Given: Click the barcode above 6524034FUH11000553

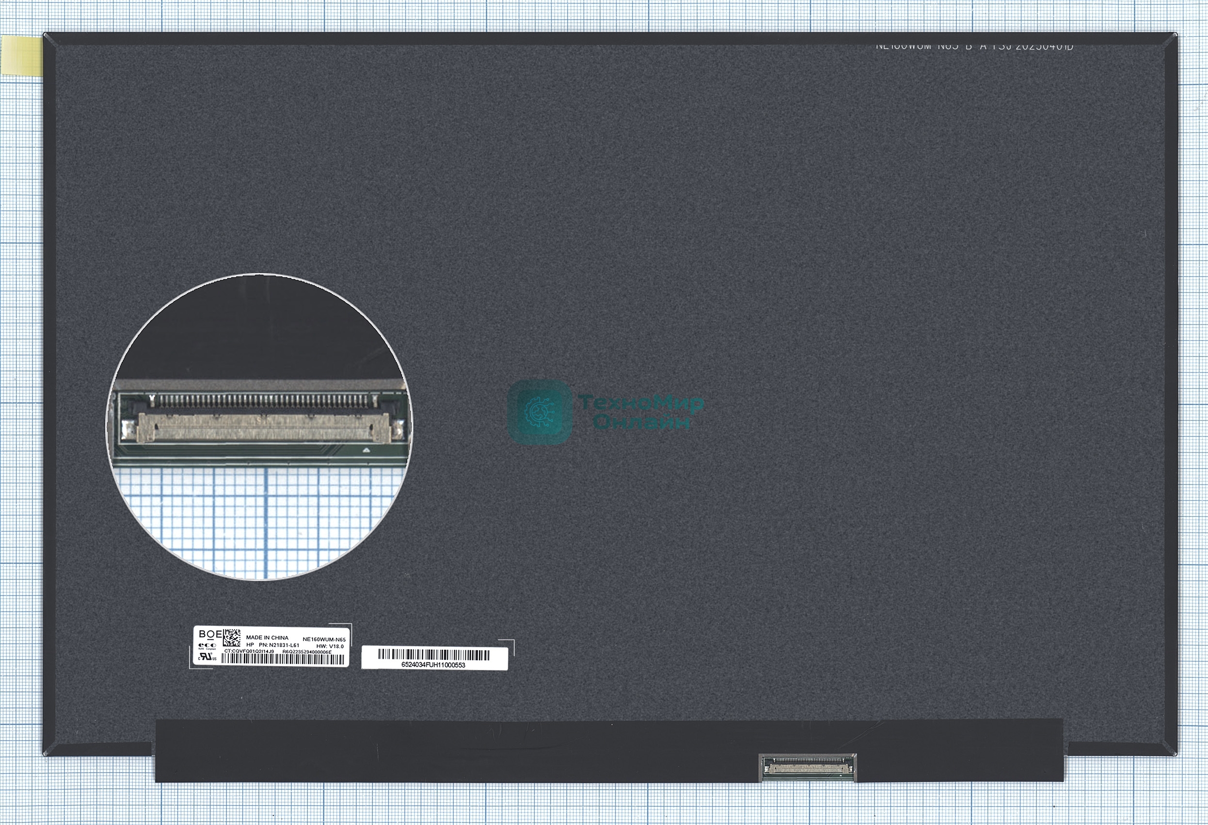Looking at the screenshot, I should pyautogui.click(x=433, y=654).
